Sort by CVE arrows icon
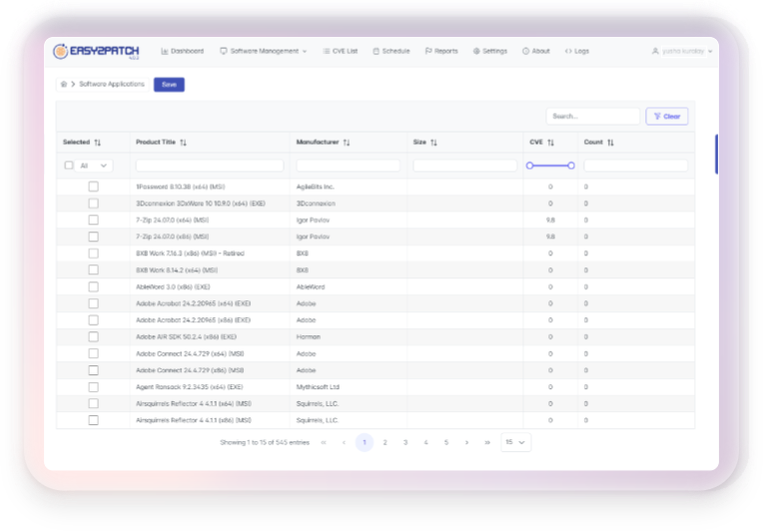The image size is (763, 531). click(x=550, y=143)
